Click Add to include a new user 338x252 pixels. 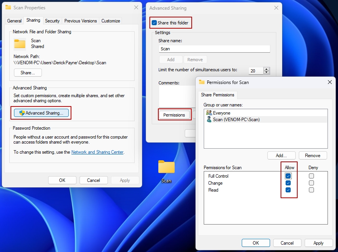click(282, 155)
